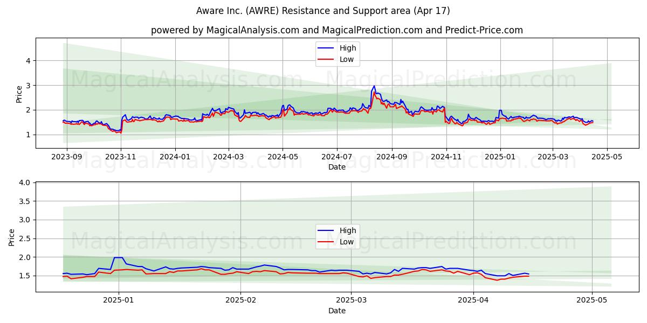Click the '1.5' y-axis tick in bottom chart
The width and height of the screenshot is (647, 323).
(26, 276)
